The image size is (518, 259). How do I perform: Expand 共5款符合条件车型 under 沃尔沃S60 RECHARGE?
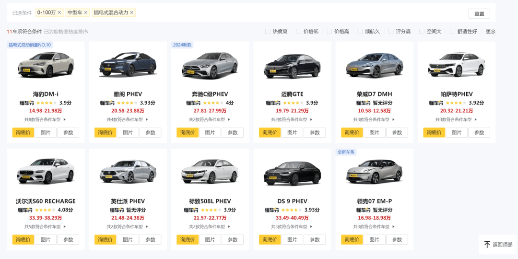click(x=46, y=226)
